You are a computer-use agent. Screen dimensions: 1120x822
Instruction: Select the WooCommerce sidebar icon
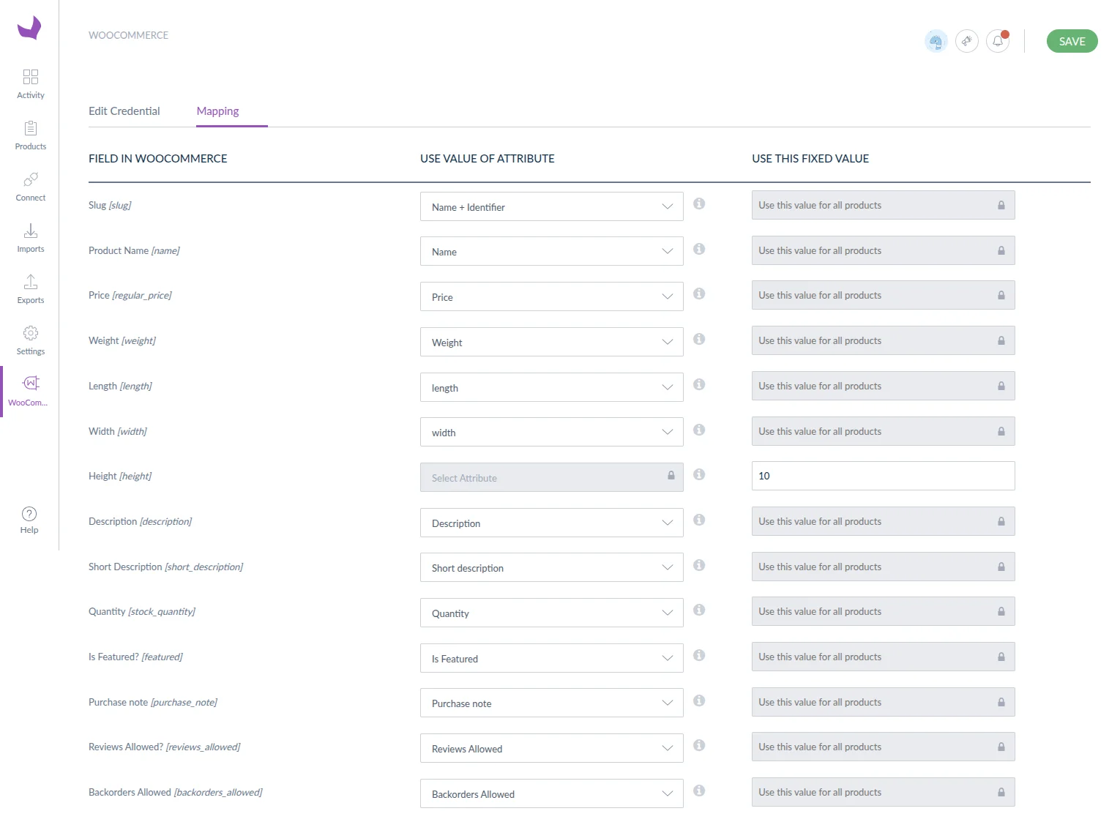click(30, 389)
